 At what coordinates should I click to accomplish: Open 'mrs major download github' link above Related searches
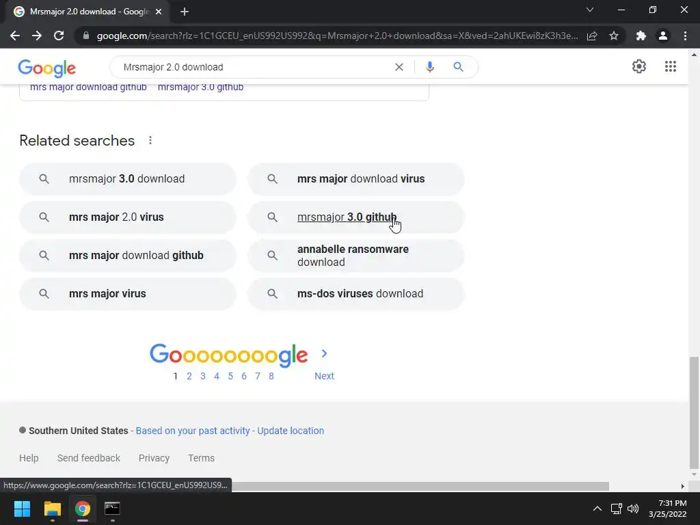(88, 87)
